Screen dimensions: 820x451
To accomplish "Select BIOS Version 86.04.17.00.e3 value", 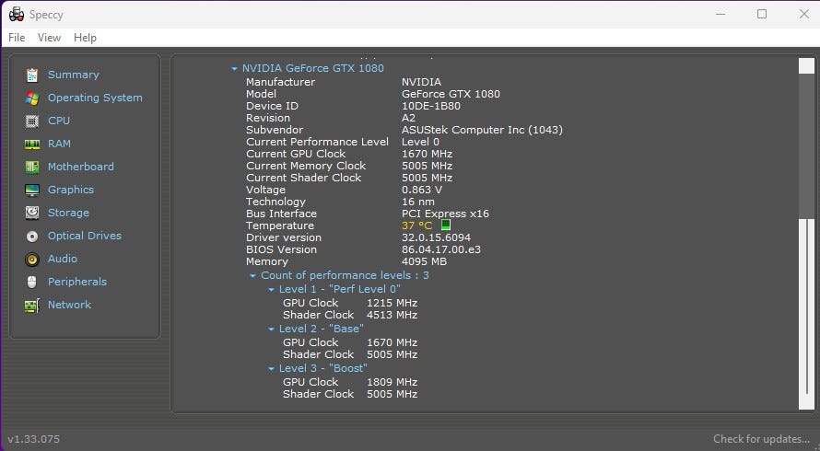I will pyautogui.click(x=440, y=249).
